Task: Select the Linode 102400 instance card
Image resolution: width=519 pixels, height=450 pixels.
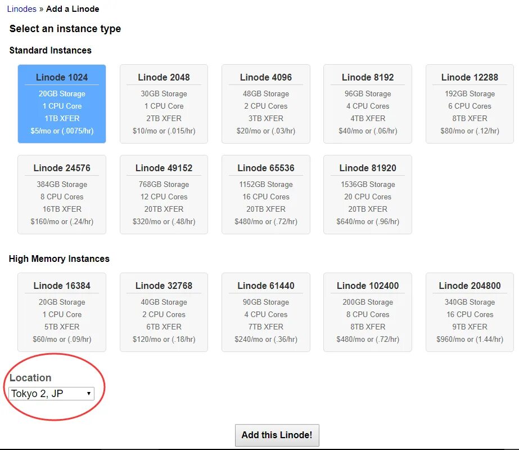Action: [368, 312]
